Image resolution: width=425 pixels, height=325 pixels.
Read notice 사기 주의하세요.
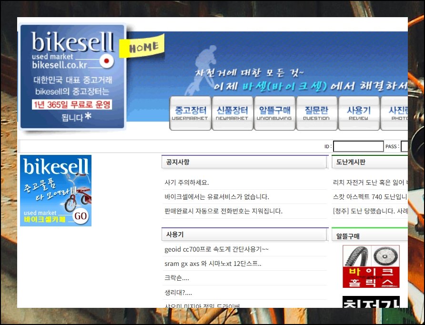coord(187,183)
